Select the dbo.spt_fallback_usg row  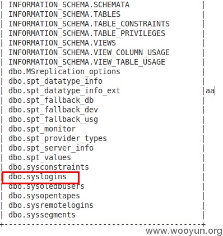[53, 119]
